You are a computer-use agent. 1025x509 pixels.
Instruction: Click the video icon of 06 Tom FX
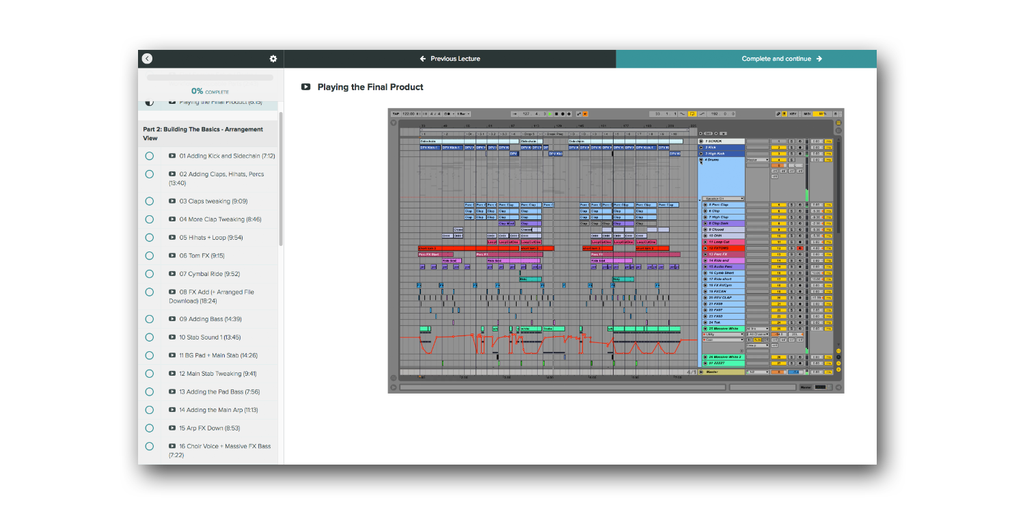172,256
